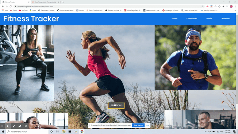Select the Screencastify mouse cursor tool
The width and height of the screenshot is (238, 134).
(x=8, y=126)
